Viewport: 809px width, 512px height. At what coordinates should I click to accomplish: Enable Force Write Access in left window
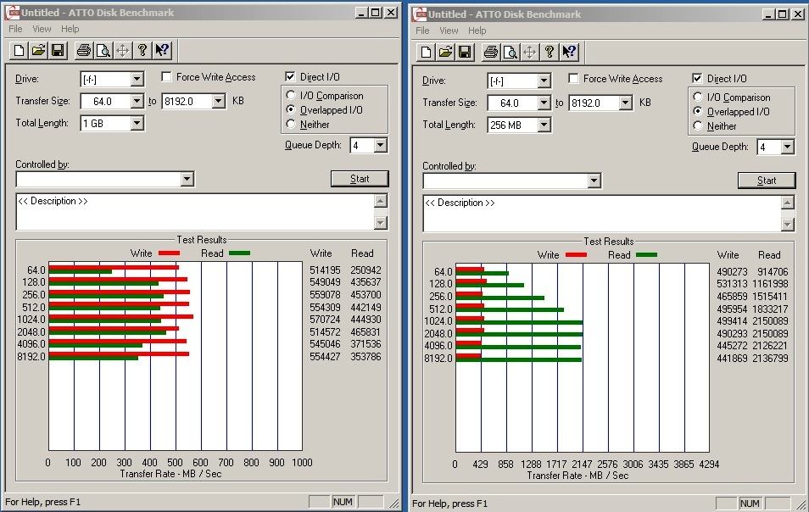167,77
